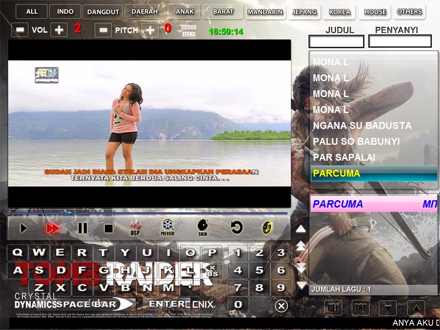Open the DSP audio settings
The width and height of the screenshot is (440, 330).
[135, 228]
